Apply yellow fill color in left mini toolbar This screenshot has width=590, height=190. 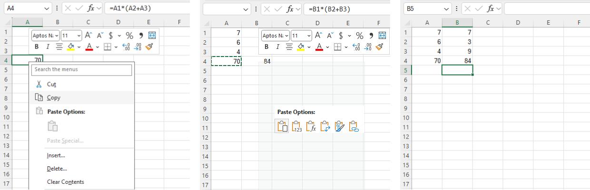click(x=70, y=47)
